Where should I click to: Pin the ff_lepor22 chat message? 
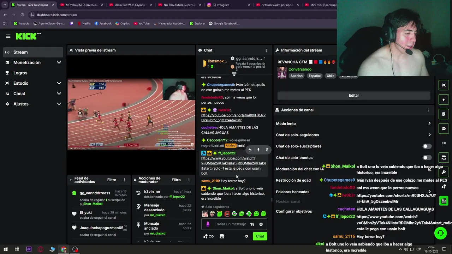click(x=258, y=150)
